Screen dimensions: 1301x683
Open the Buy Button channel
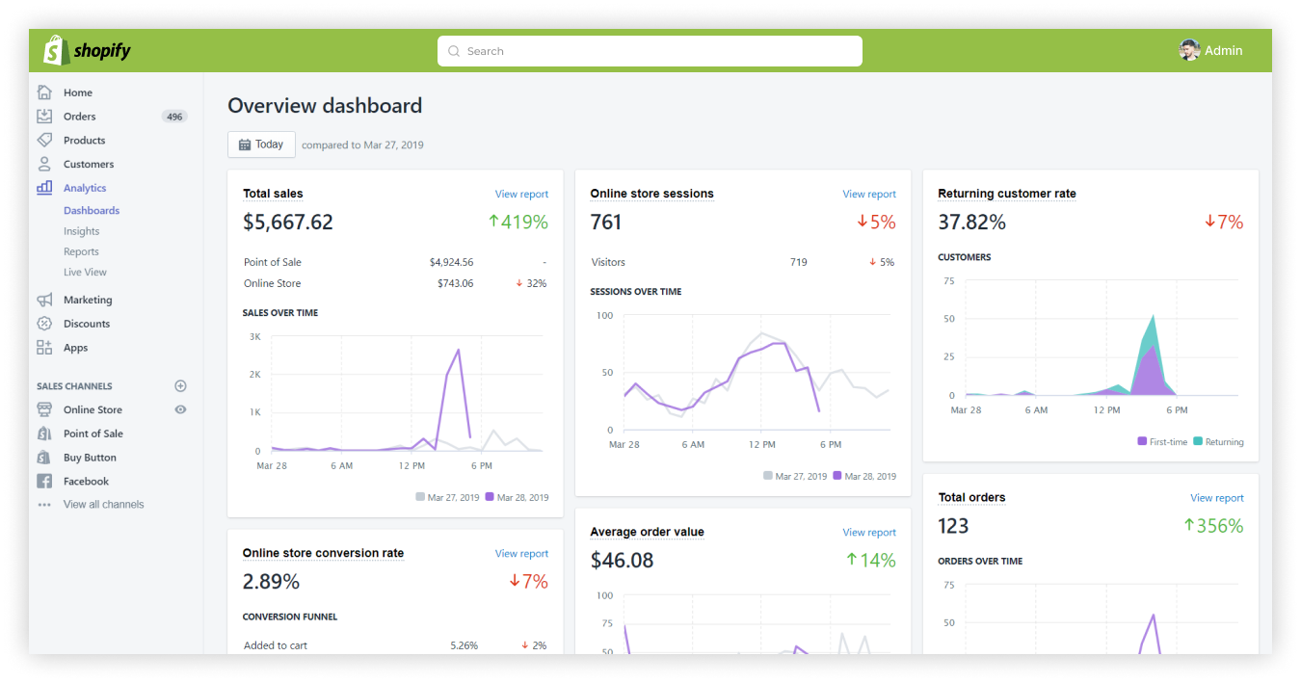coord(90,459)
